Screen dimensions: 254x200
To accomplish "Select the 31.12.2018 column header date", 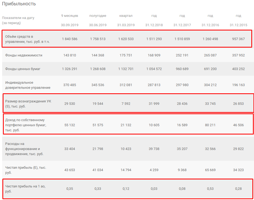I will [154, 25].
